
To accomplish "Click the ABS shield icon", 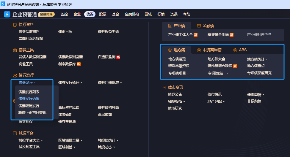I will click(x=235, y=50).
